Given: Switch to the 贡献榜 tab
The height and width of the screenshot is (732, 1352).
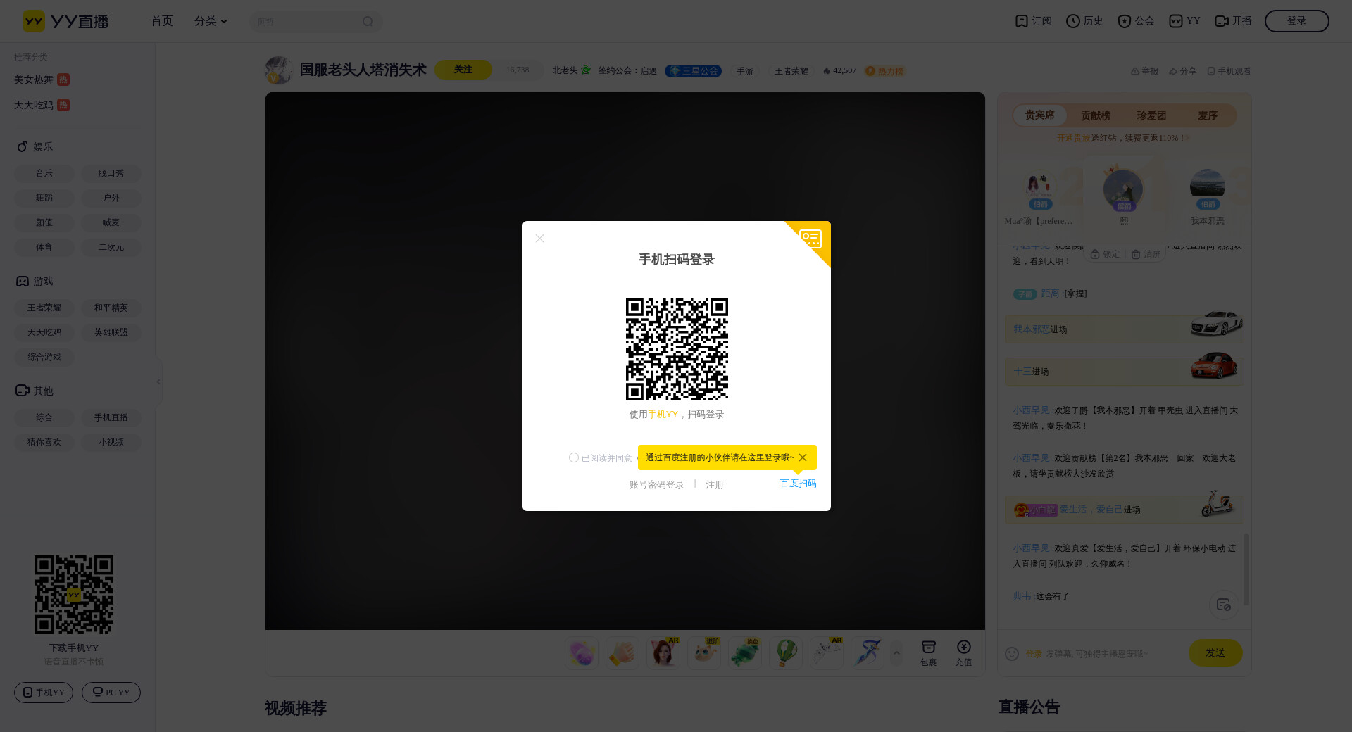Looking at the screenshot, I should point(1095,115).
